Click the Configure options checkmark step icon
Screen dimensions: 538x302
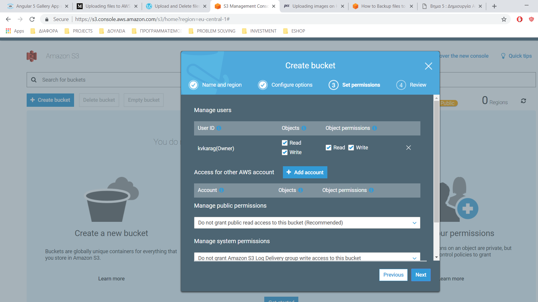263,85
